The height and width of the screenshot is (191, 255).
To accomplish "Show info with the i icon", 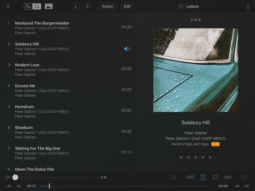I will click(247, 6).
